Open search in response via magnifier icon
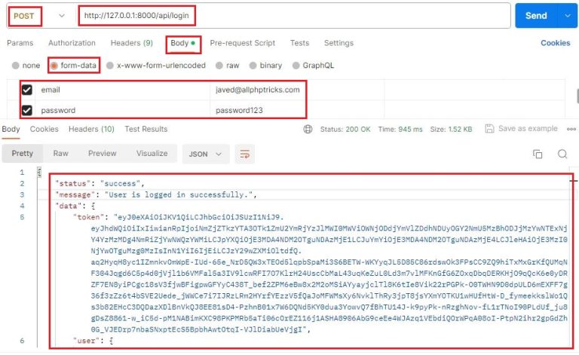The height and width of the screenshot is (355, 579). coord(562,154)
